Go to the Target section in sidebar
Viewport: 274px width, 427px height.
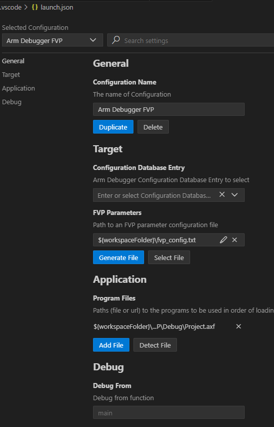point(11,74)
